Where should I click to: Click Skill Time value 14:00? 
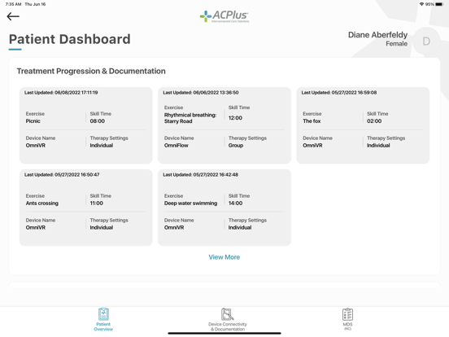click(x=235, y=204)
